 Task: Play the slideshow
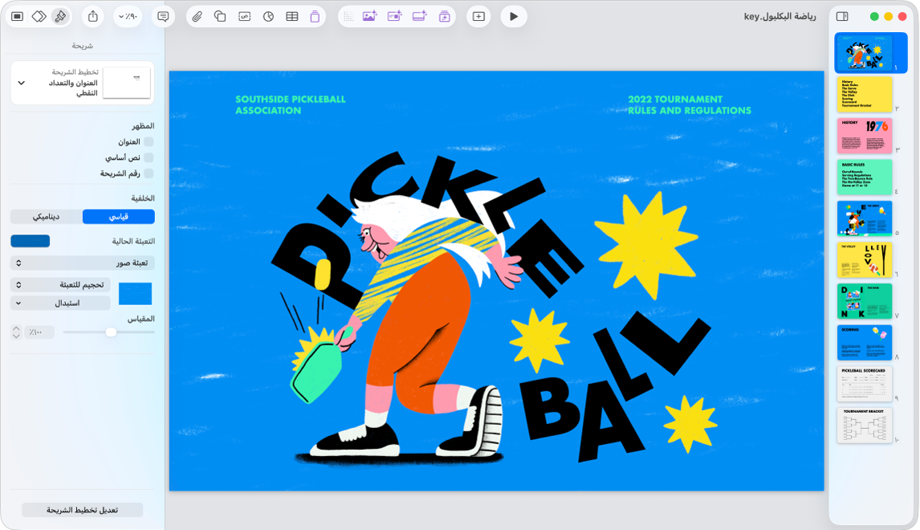click(514, 16)
